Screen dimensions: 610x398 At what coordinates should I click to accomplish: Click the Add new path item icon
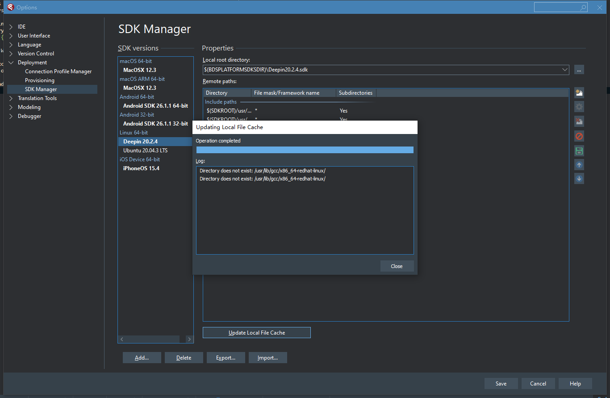click(x=579, y=93)
